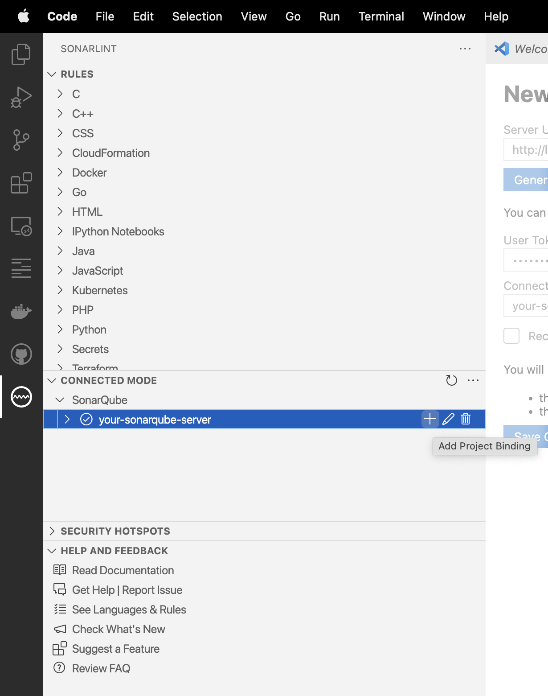Click the Add Project Binding plus icon
Screen dimensions: 548x696
tap(430, 419)
